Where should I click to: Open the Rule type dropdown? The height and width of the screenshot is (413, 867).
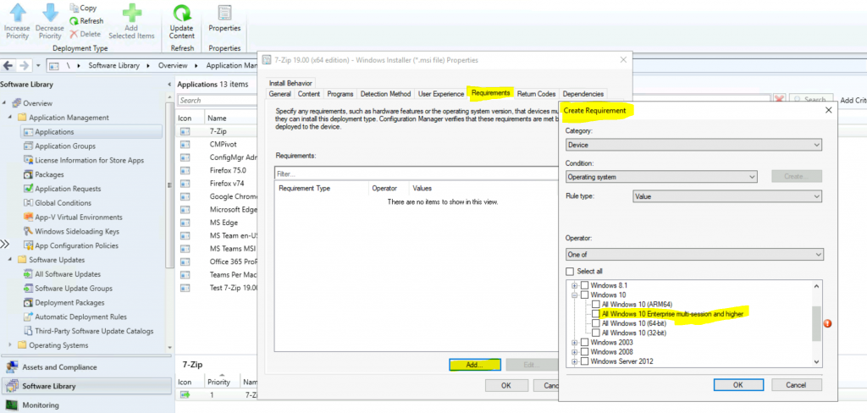pyautogui.click(x=727, y=196)
